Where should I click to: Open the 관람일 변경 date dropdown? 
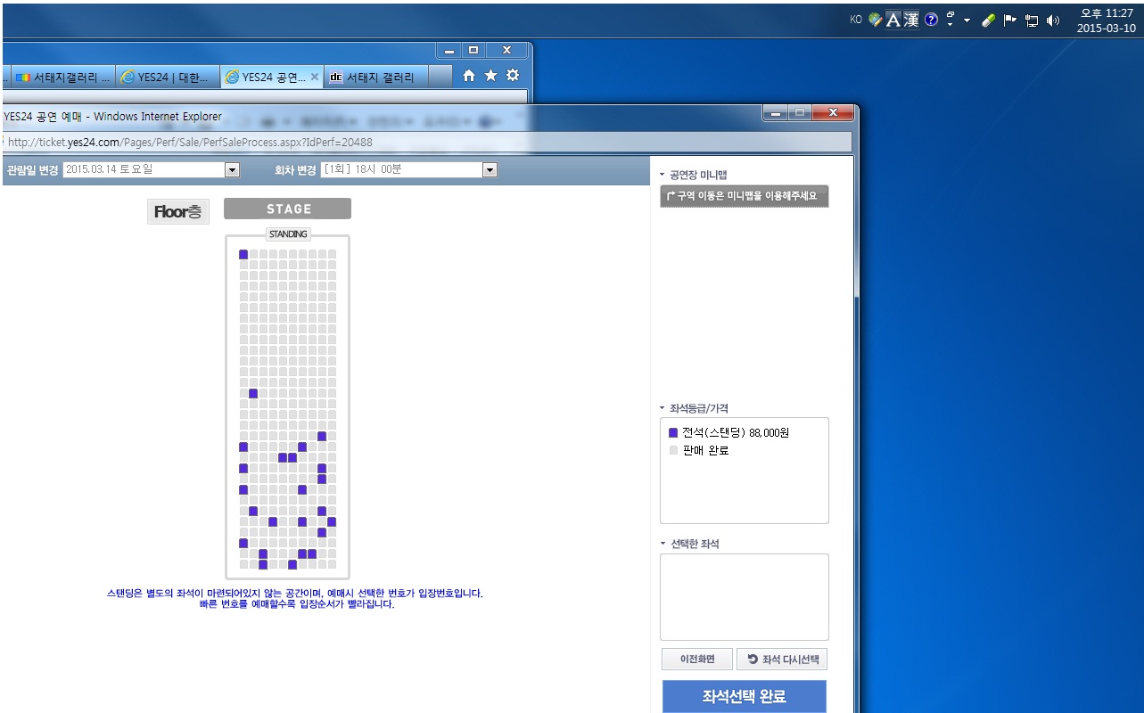(232, 169)
